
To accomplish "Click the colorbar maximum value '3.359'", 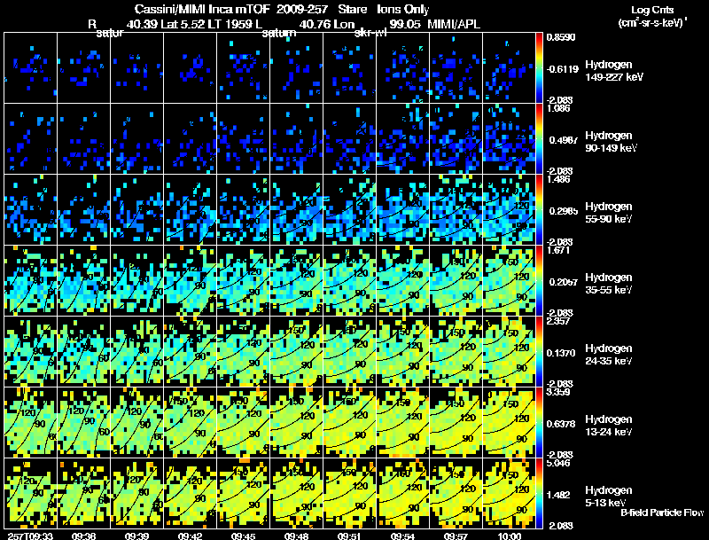I will coord(558,393).
